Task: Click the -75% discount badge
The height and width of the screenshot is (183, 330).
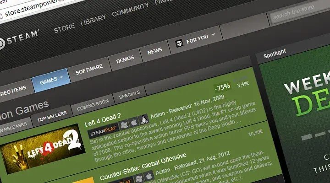Action: pyautogui.click(x=222, y=87)
